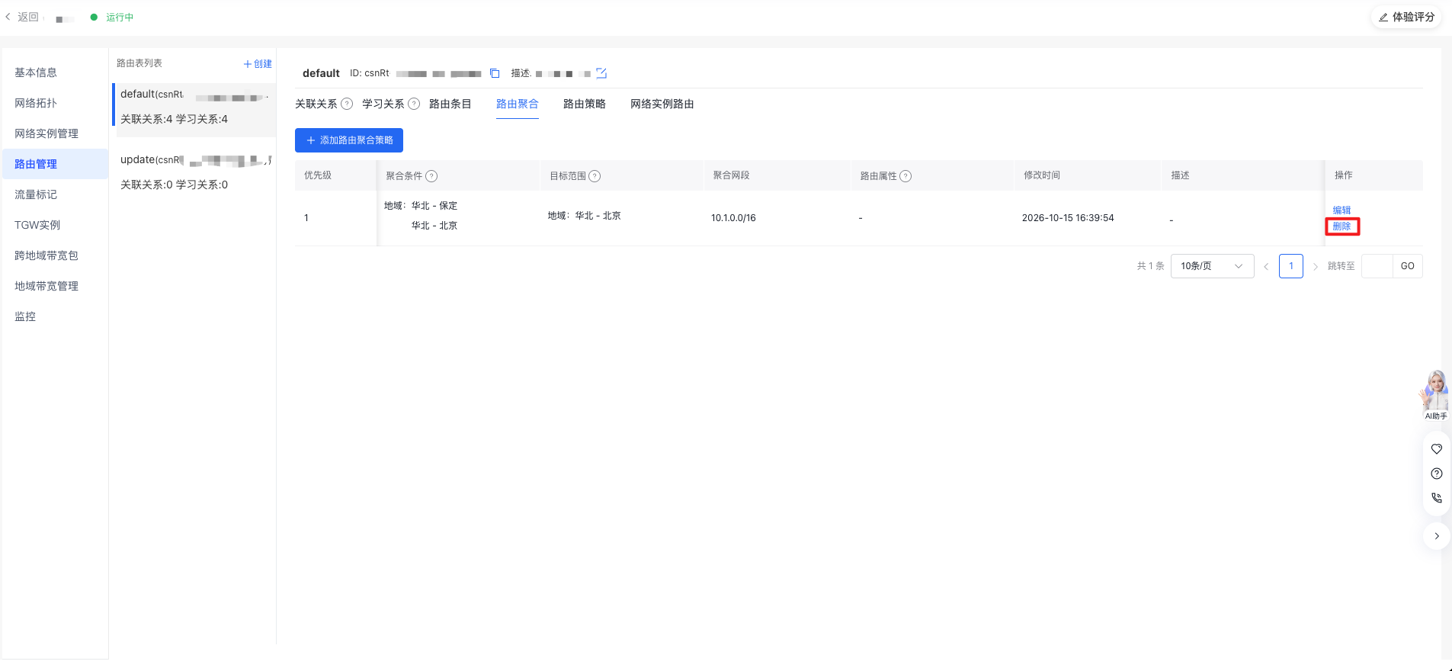Open 网络实例管理 in sidebar
The height and width of the screenshot is (671, 1452).
pos(55,133)
